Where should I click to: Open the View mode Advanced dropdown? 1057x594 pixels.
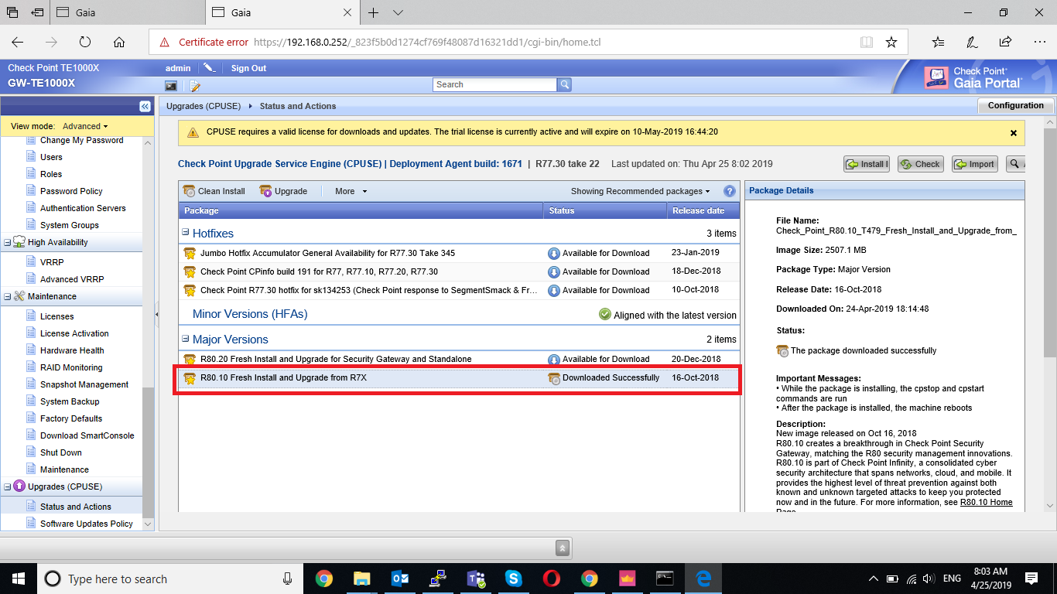(x=85, y=126)
